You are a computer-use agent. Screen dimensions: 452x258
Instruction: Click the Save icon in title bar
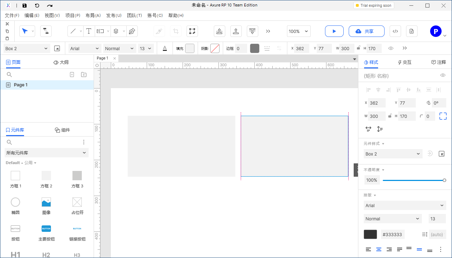point(24,5)
